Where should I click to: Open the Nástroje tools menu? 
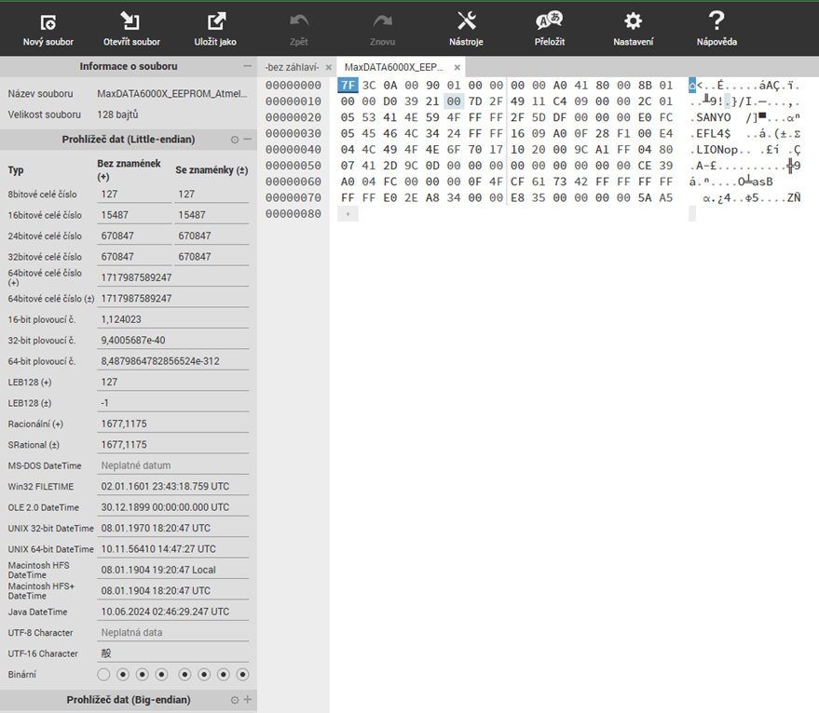coord(466,29)
